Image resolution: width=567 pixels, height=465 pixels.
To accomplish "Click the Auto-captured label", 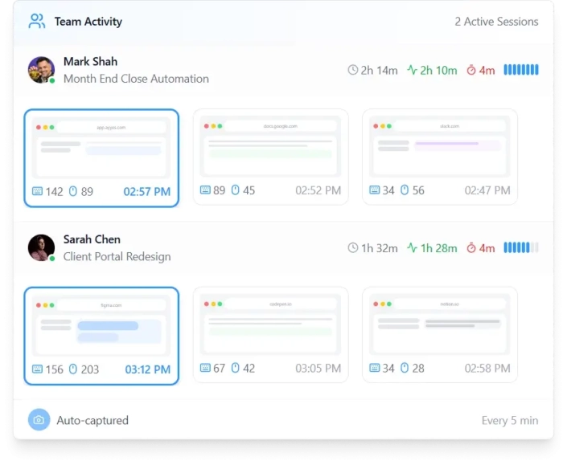I will click(x=92, y=420).
